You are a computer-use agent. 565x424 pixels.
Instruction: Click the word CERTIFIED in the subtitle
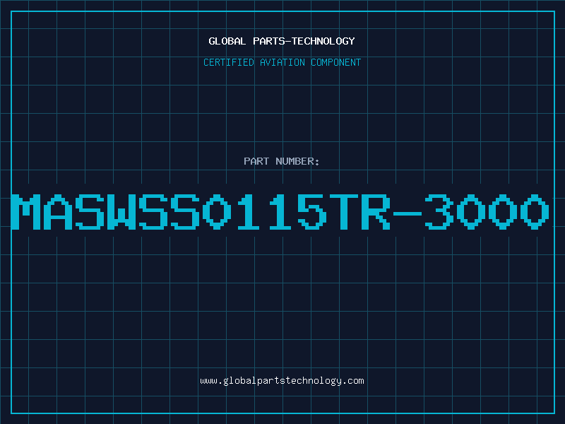pyautogui.click(x=228, y=62)
